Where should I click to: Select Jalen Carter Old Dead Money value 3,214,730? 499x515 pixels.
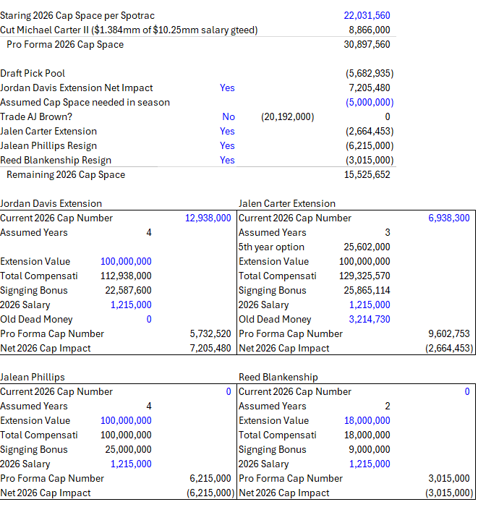coord(370,319)
